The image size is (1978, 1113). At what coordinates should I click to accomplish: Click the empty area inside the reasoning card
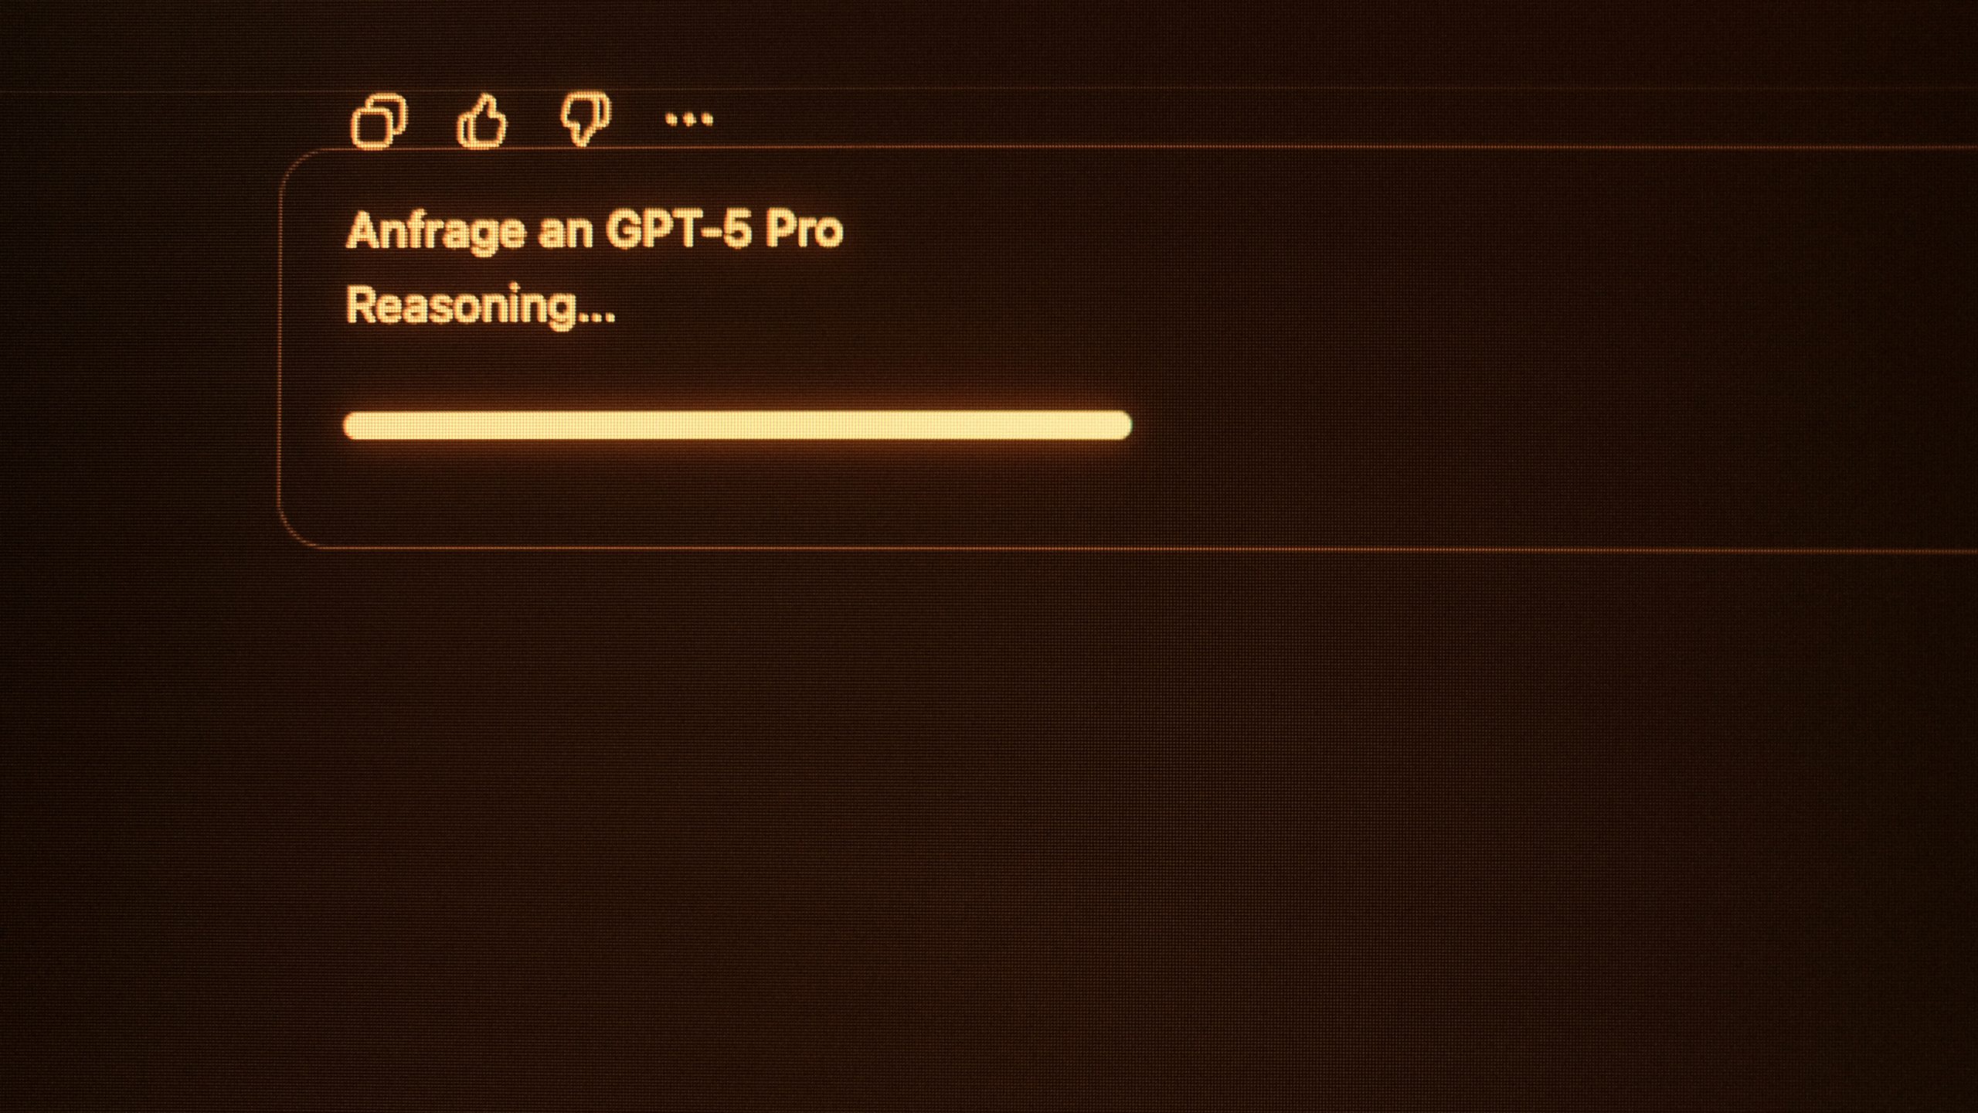1468,348
